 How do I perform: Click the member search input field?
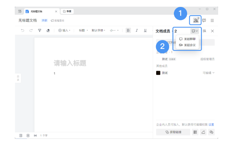tap(185, 42)
